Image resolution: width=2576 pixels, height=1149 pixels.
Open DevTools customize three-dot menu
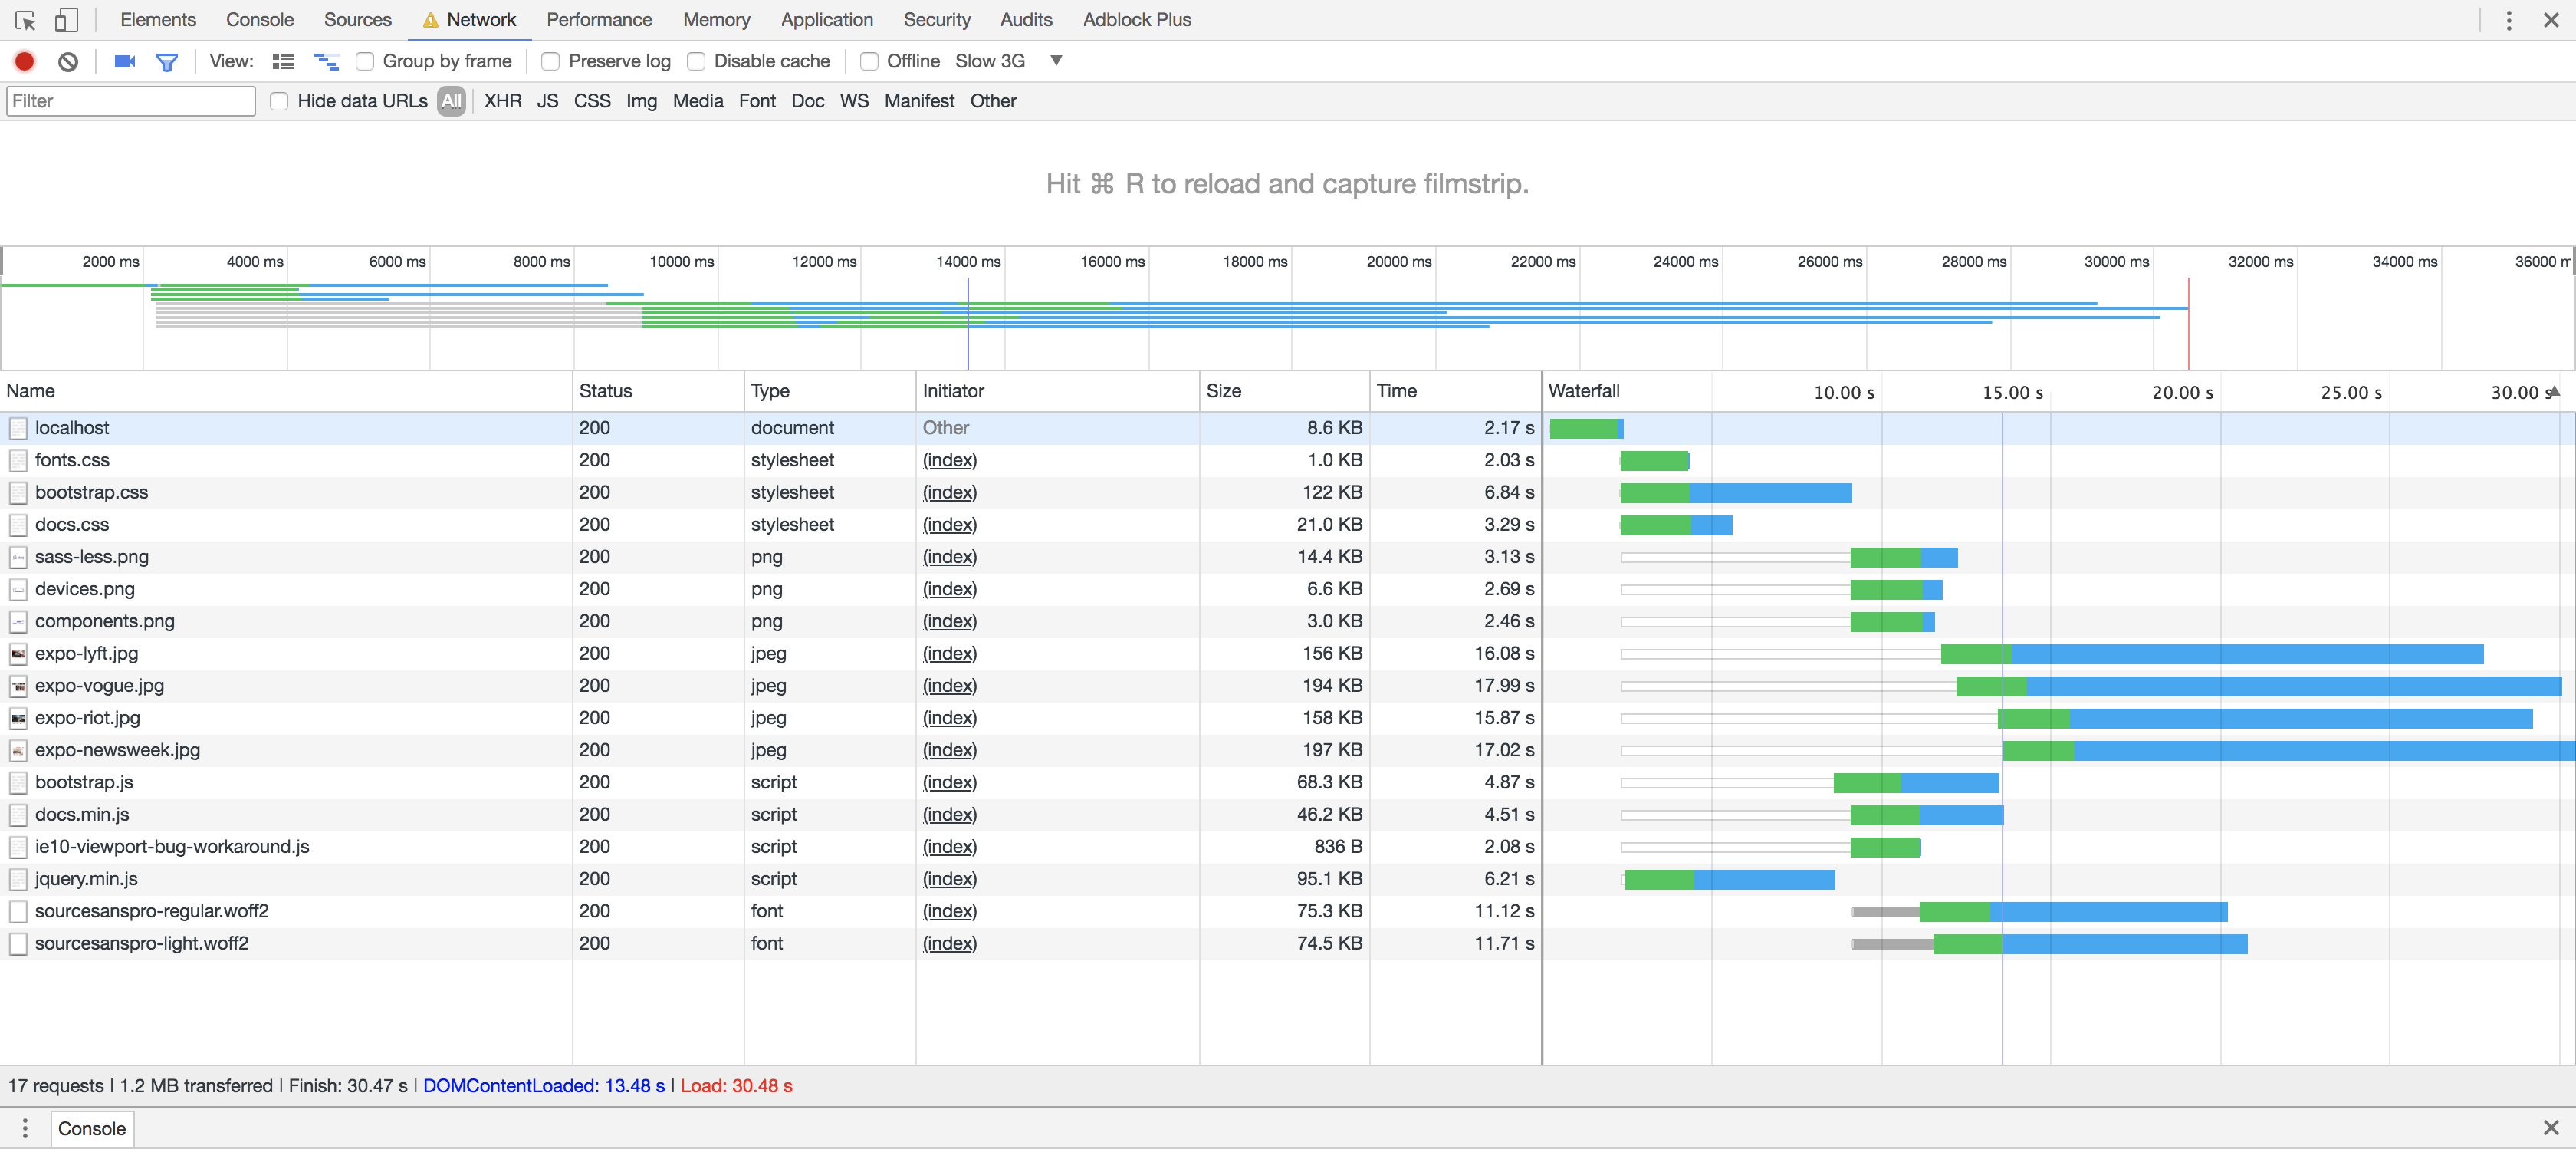pyautogui.click(x=2508, y=20)
